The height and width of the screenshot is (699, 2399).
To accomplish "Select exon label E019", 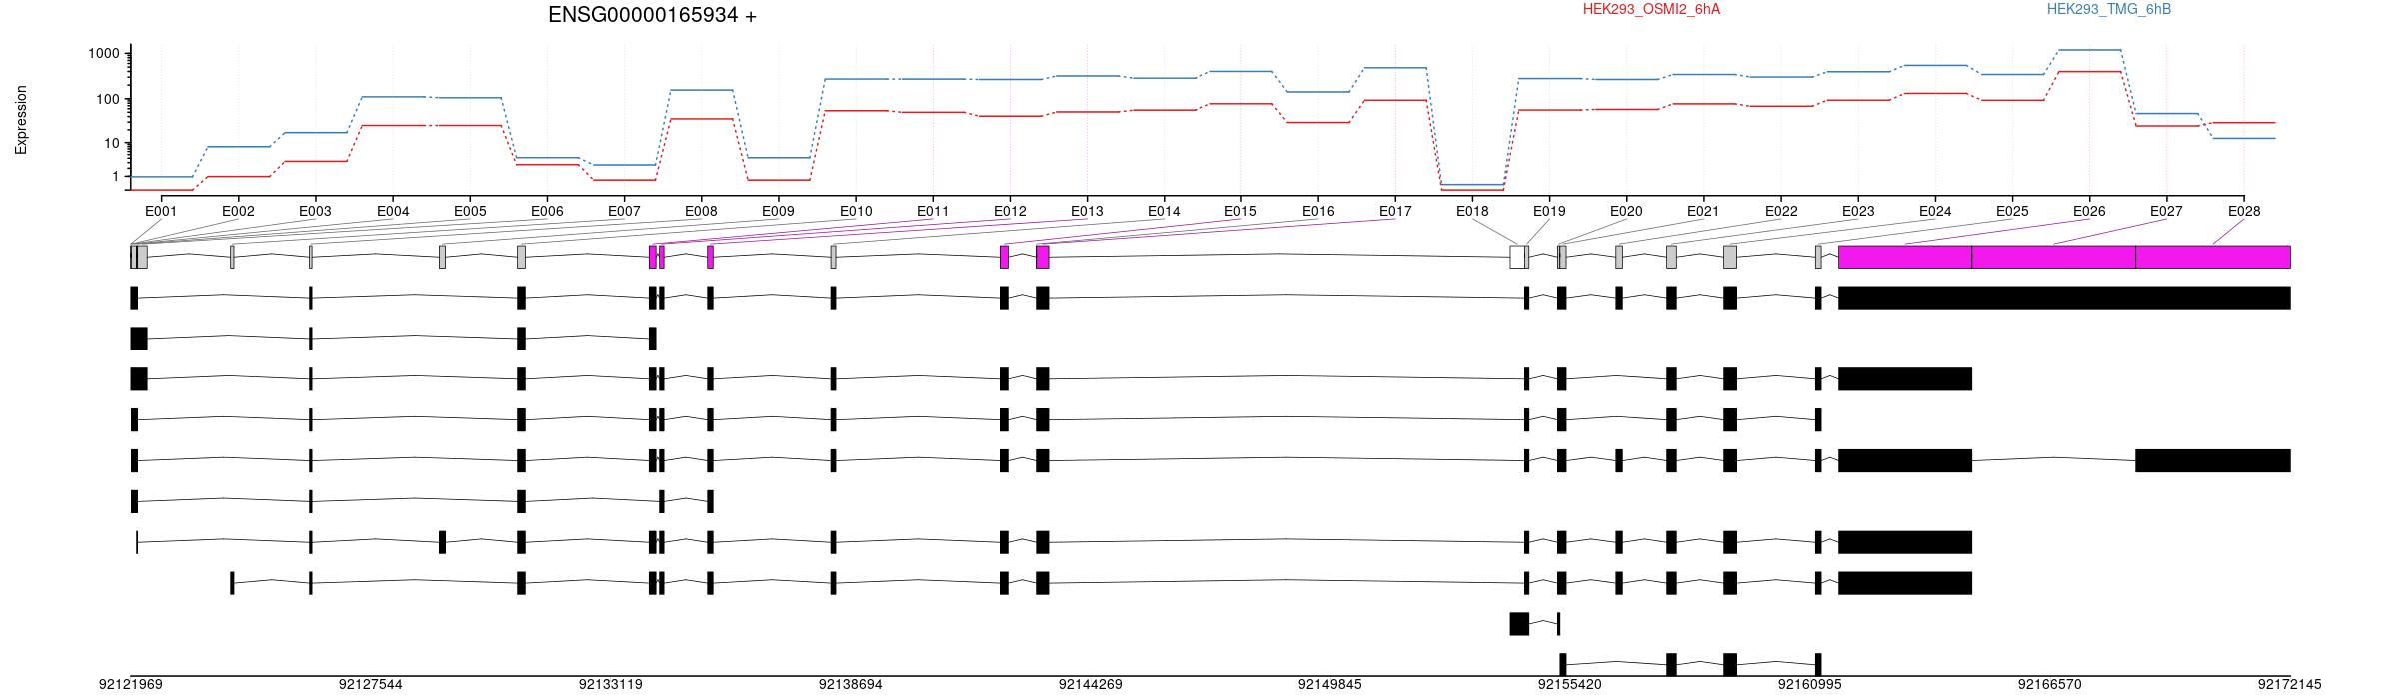I will pos(1549,211).
